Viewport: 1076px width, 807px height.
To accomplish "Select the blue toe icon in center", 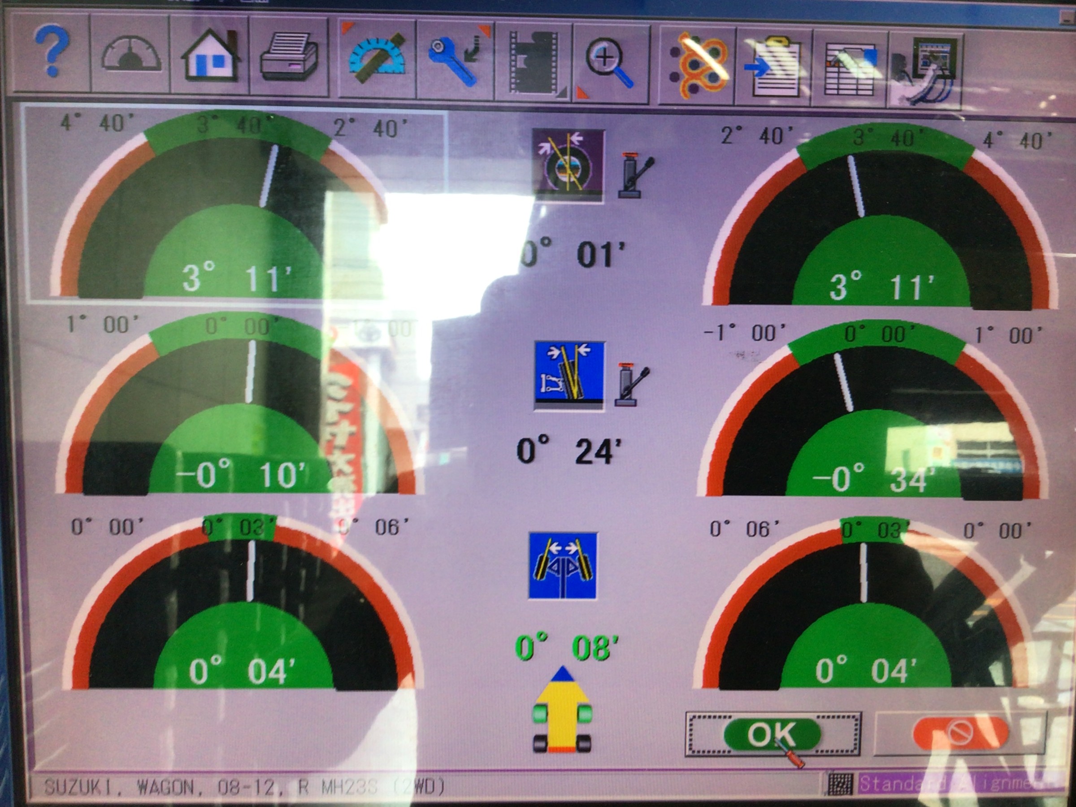I will [563, 566].
